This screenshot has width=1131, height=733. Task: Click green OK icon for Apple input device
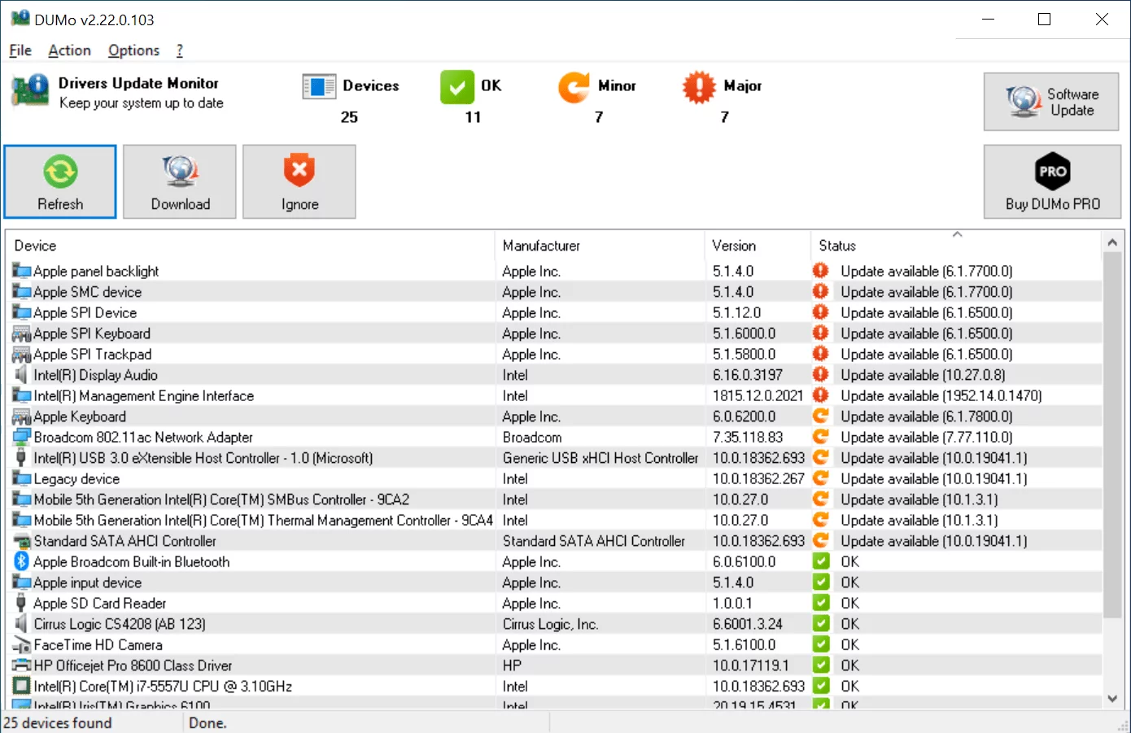821,582
